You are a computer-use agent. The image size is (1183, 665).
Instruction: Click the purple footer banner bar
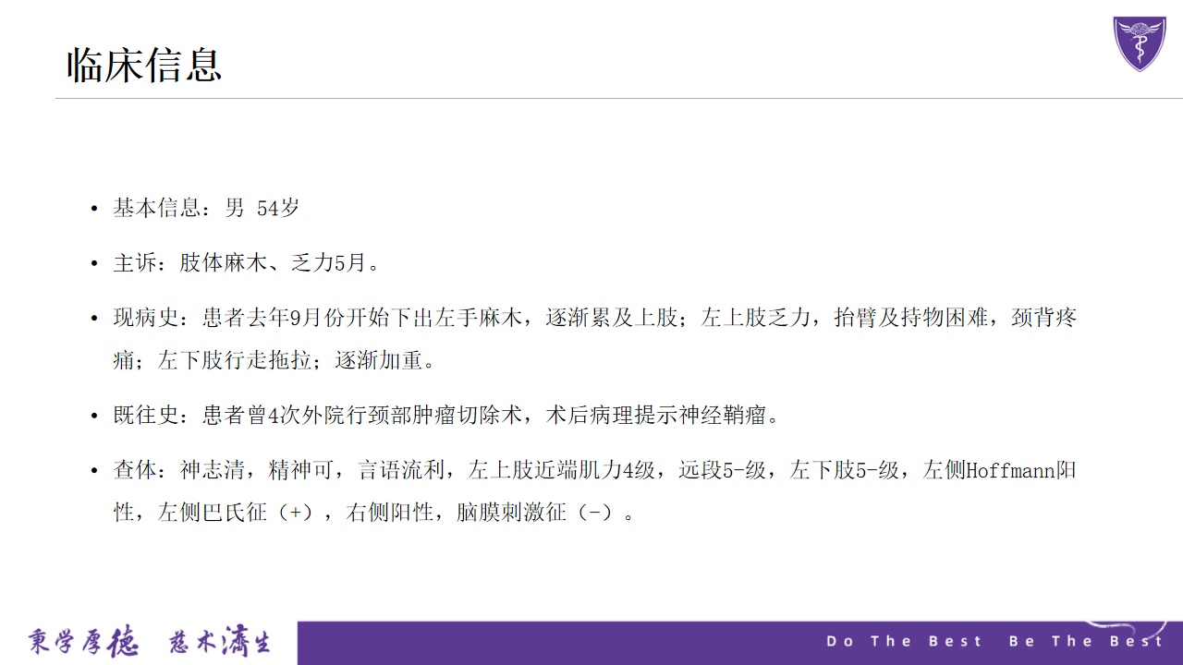pos(740,643)
